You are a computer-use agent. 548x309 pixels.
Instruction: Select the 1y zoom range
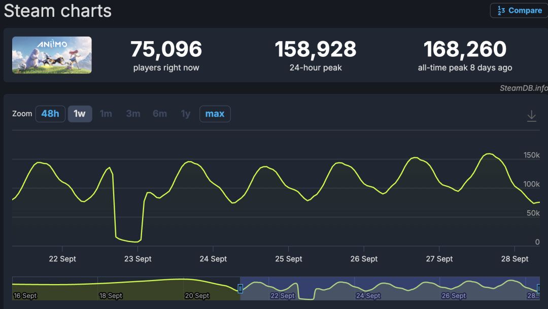(186, 114)
